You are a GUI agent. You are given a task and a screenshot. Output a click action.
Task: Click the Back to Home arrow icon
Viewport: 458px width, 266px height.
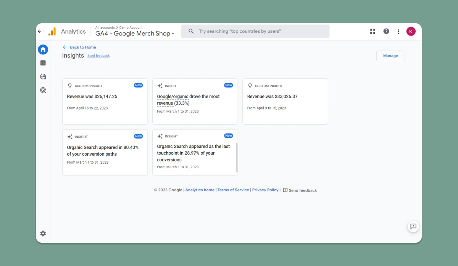65,47
